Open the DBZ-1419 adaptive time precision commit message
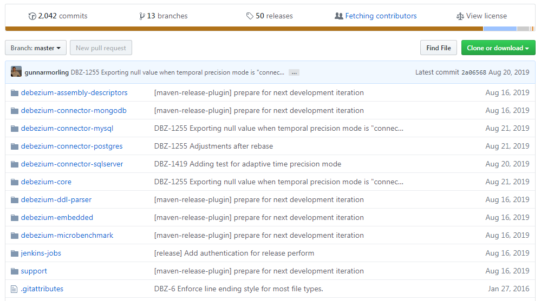Image resolution: width=541 pixels, height=301 pixels. (x=247, y=164)
